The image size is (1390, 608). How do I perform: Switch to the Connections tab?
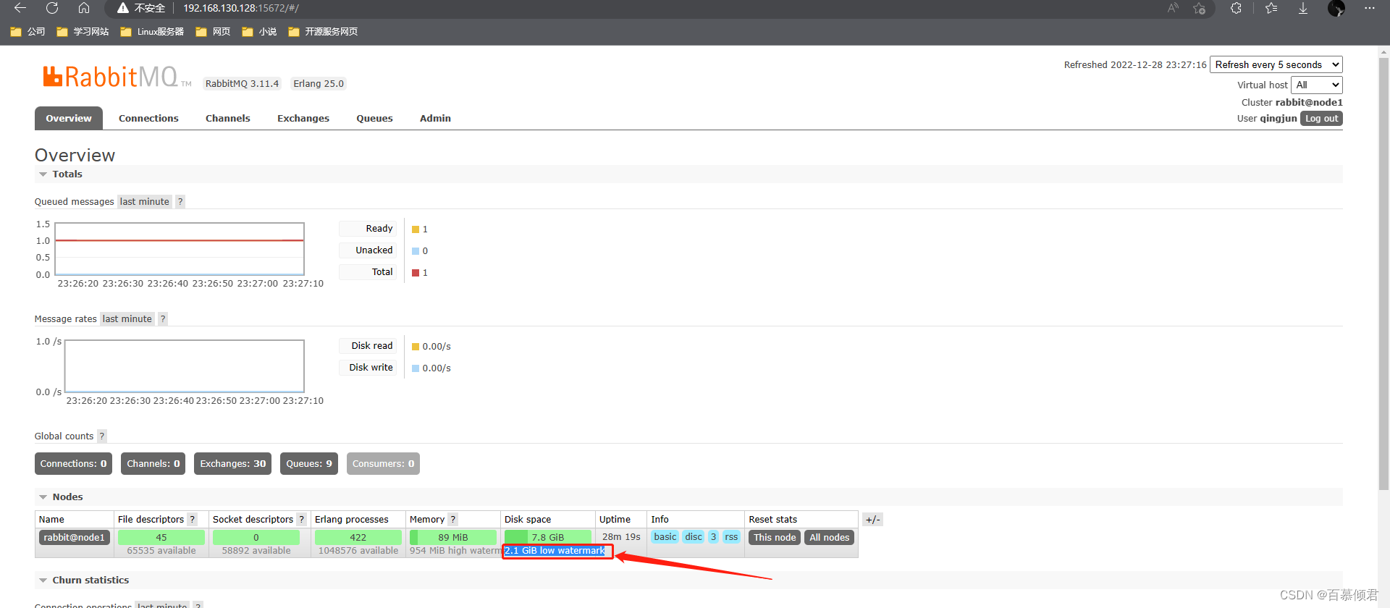click(148, 118)
